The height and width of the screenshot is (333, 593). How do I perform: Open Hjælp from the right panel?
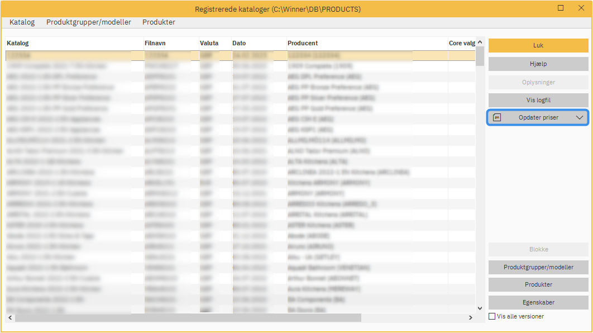(538, 64)
